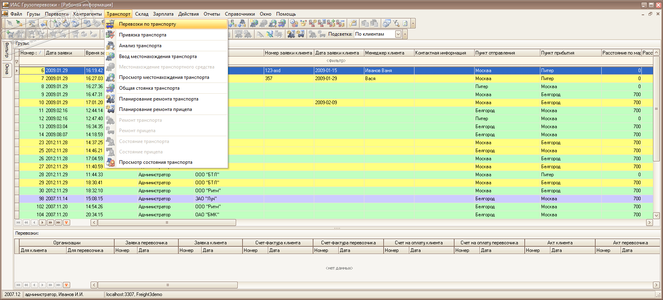Image resolution: width=663 pixels, height=300 pixels.
Task: Click the Просмотр состояния транспорта icon
Action: tap(110, 162)
